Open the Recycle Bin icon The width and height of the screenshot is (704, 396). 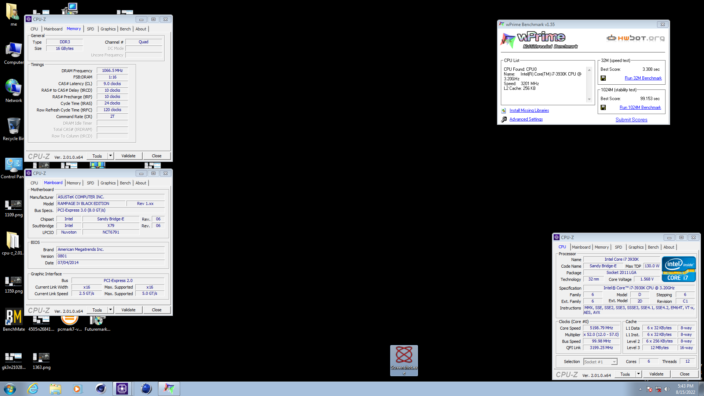tap(14, 129)
